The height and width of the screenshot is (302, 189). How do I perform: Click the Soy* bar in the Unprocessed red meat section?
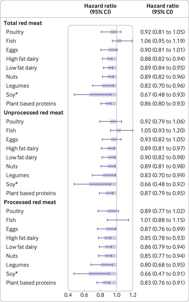pyautogui.click(x=103, y=184)
